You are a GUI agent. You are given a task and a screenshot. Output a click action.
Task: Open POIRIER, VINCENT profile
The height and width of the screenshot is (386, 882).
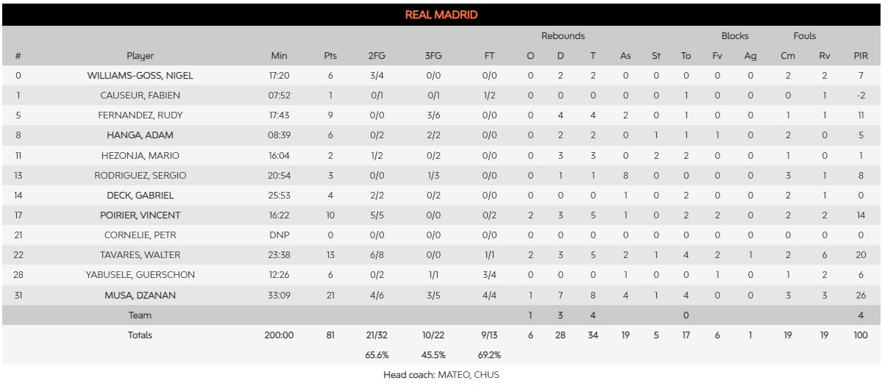[x=140, y=215]
